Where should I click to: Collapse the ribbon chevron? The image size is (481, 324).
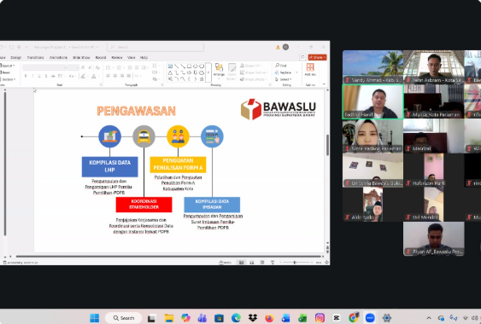[x=324, y=84]
